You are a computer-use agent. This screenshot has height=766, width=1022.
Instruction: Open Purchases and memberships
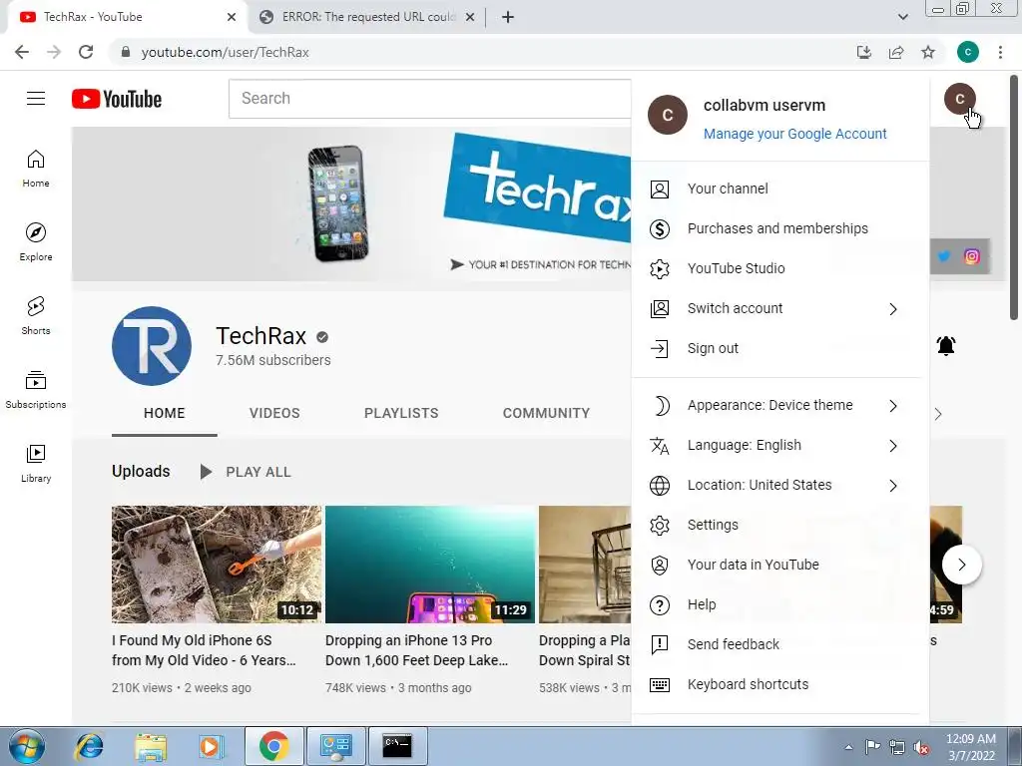pos(780,228)
